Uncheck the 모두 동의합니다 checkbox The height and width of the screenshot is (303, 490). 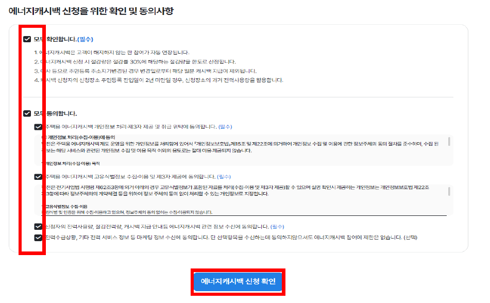coord(27,113)
